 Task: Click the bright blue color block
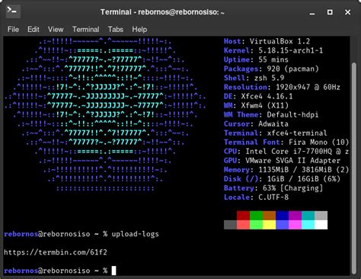pos(282,225)
